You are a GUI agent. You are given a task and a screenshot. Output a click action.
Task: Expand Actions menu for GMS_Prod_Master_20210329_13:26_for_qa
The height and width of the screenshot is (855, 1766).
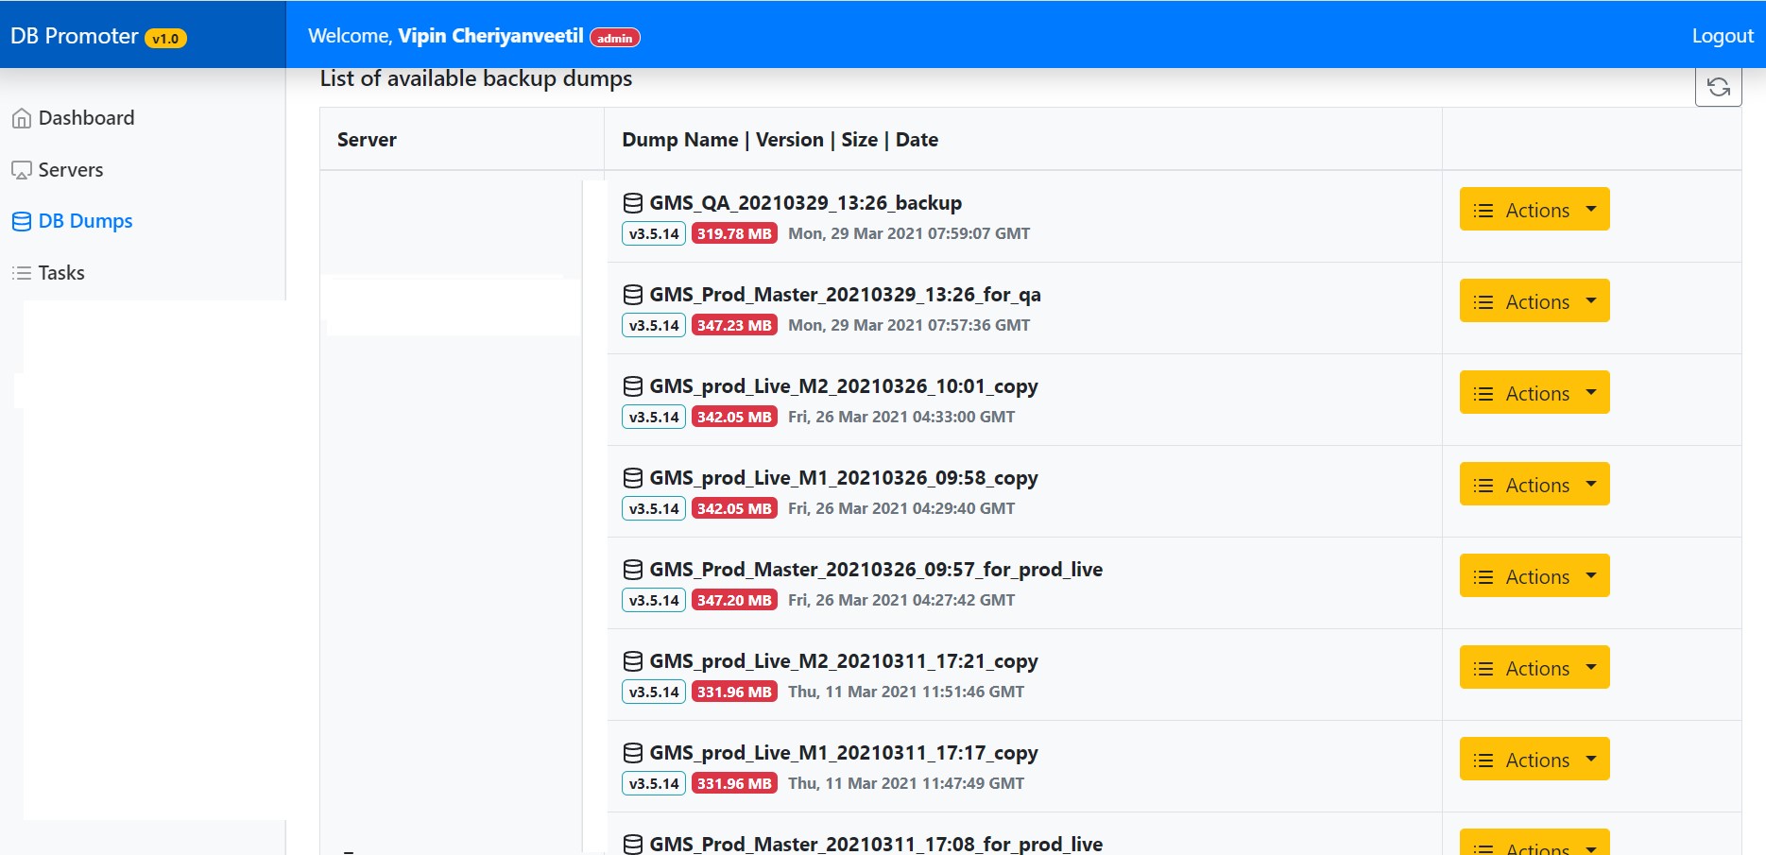pos(1534,301)
